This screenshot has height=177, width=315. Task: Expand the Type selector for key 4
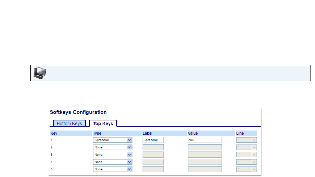(113, 162)
